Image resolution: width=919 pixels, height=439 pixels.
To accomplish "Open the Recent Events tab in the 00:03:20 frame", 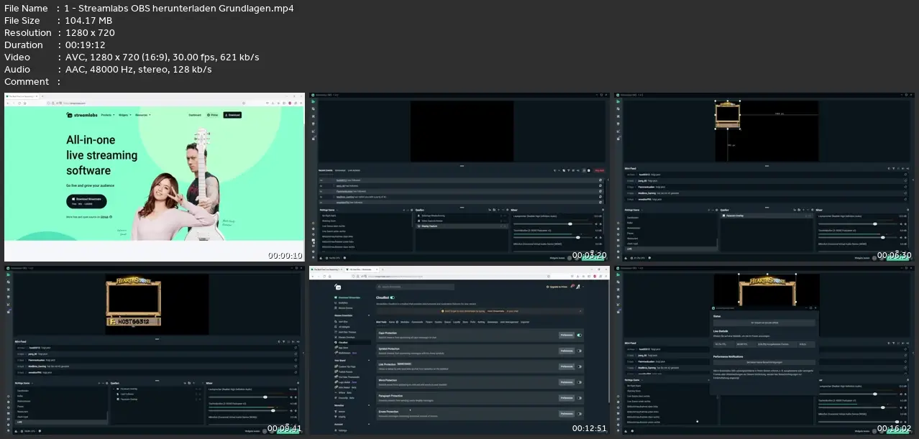I will tap(325, 170).
